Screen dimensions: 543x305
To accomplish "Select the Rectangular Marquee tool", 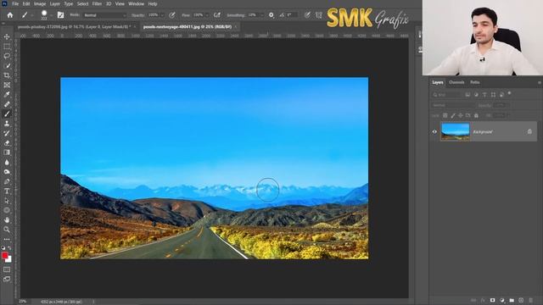I will point(7,47).
